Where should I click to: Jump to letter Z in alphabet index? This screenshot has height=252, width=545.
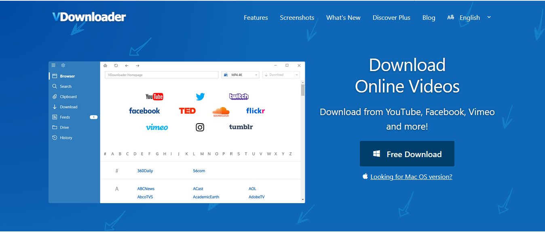(x=290, y=154)
